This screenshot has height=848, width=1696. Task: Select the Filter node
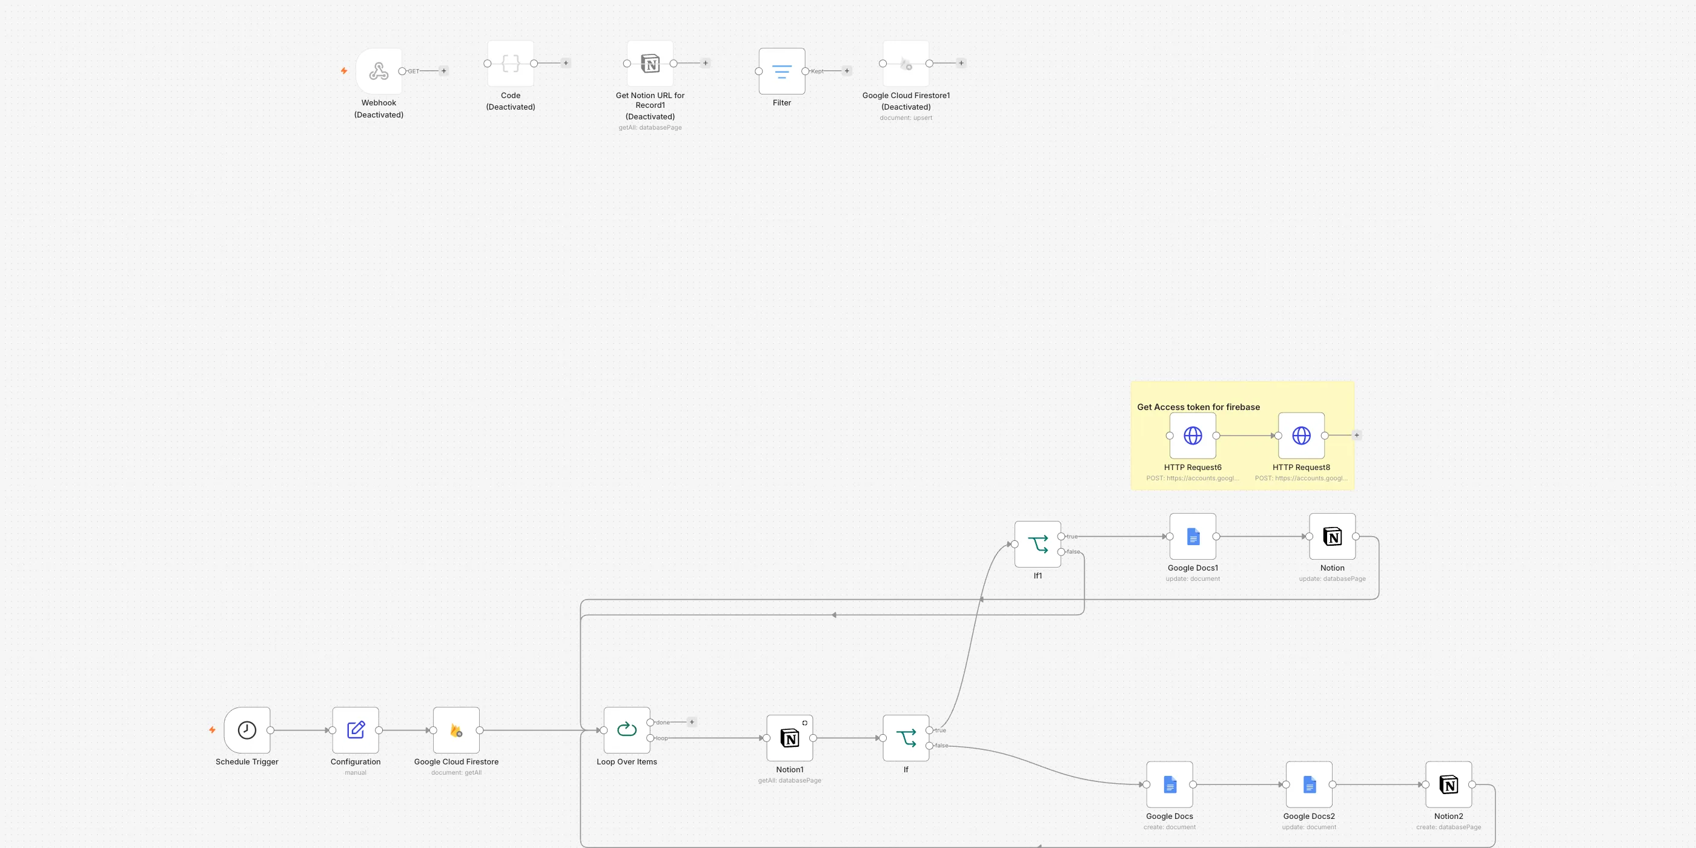pos(781,71)
